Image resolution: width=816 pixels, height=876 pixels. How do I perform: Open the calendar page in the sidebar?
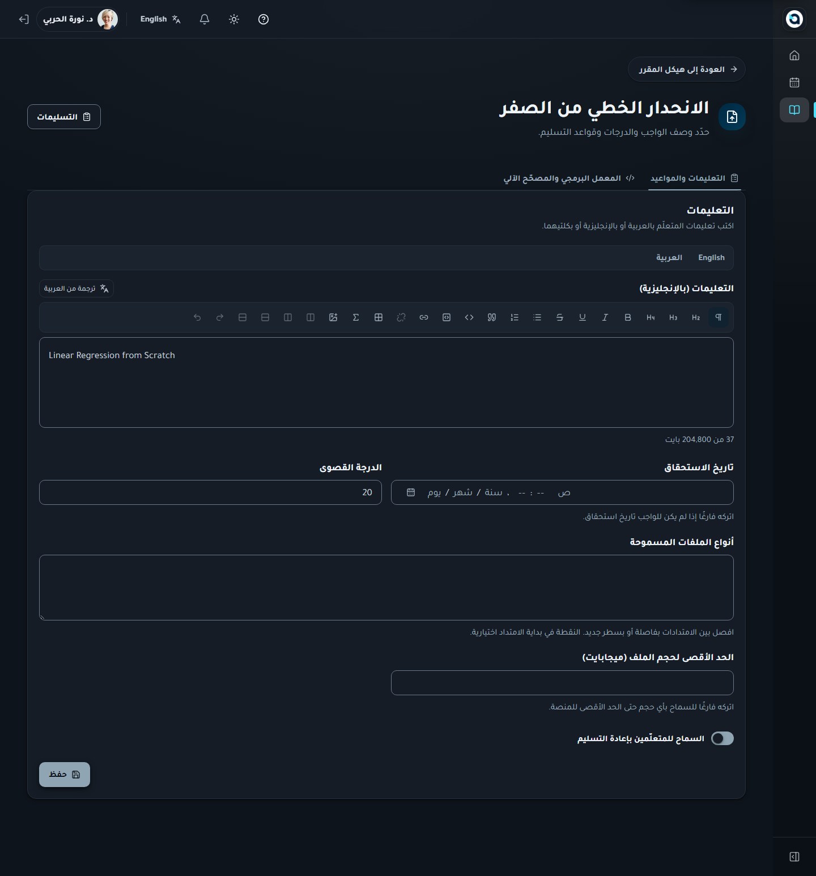point(794,83)
